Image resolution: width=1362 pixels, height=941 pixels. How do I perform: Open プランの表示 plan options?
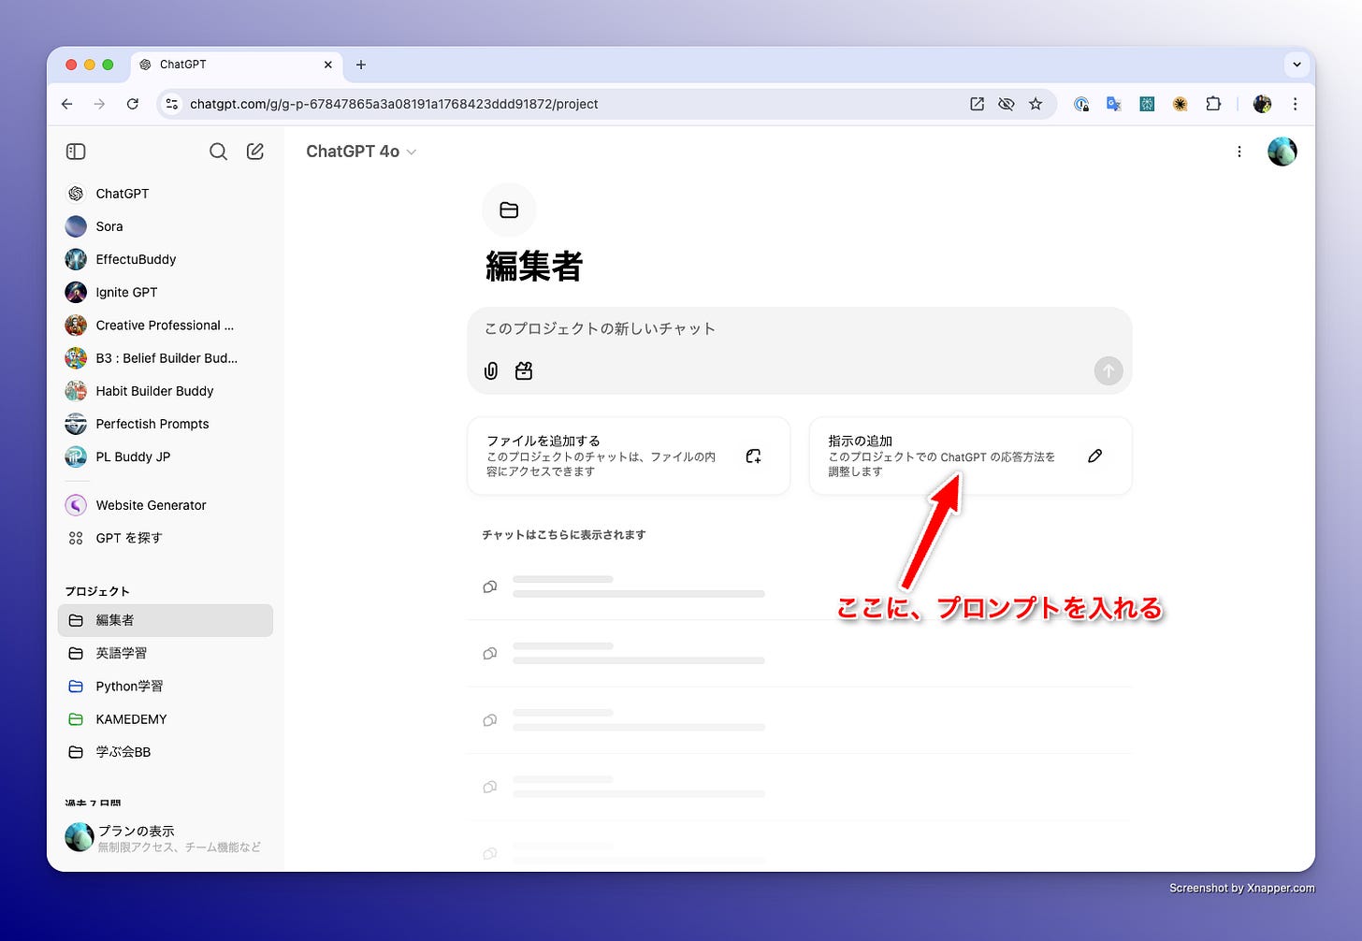pos(166,838)
